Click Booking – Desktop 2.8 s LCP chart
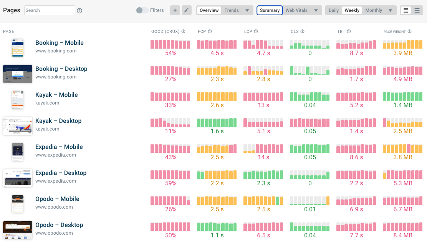Screen dimensions: 427x245 click(263, 70)
